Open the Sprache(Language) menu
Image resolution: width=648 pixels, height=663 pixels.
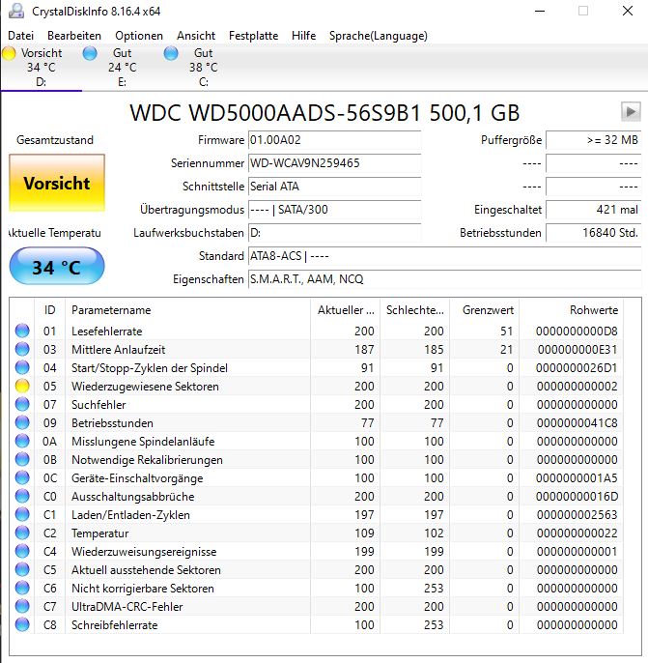tap(379, 36)
